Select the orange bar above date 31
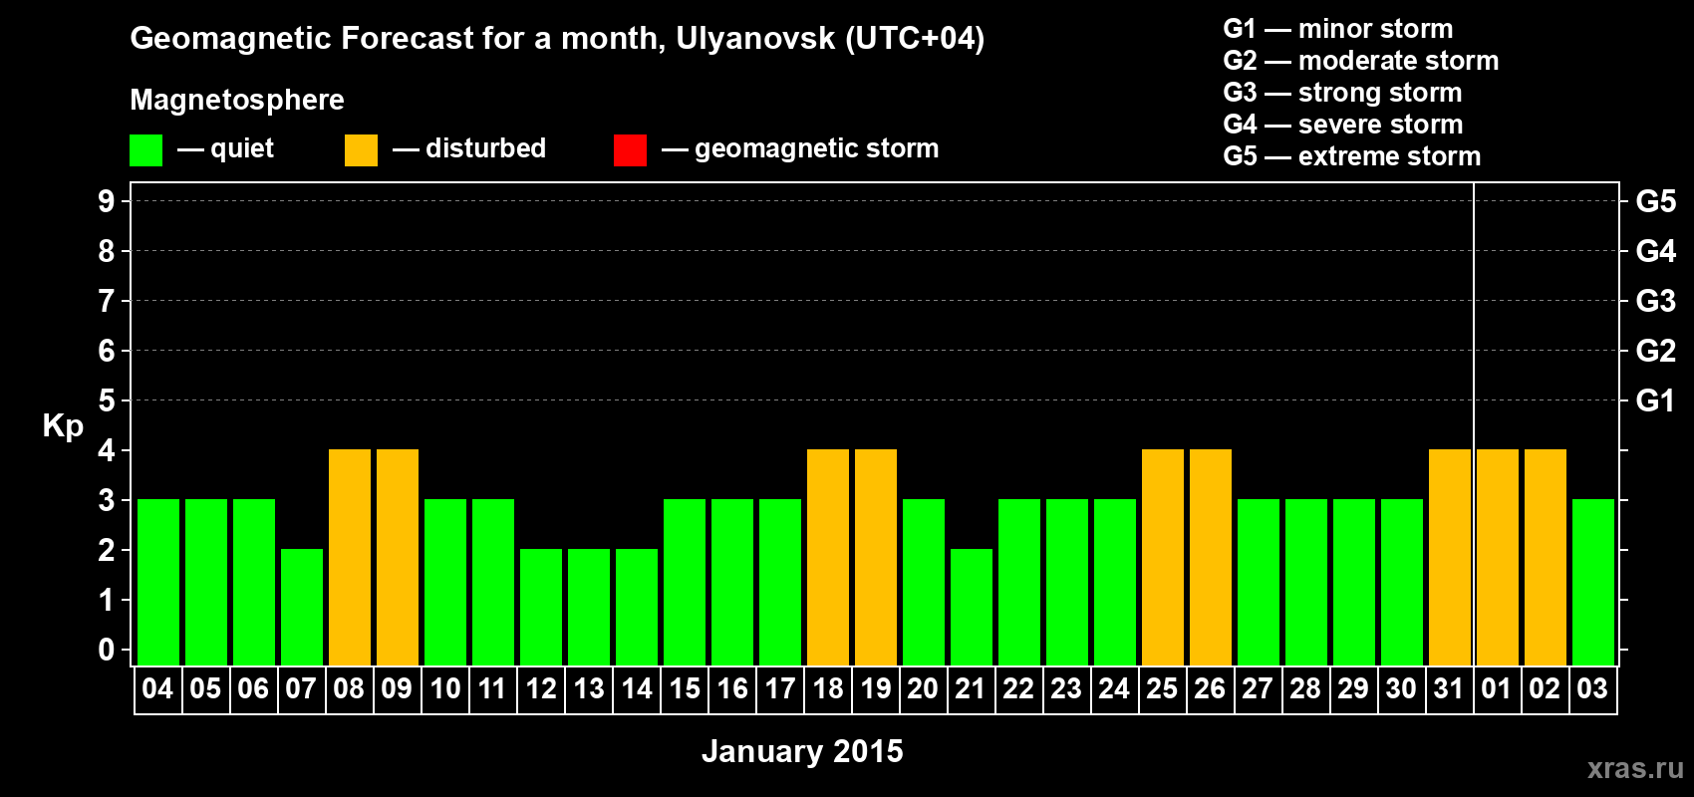The width and height of the screenshot is (1694, 797). coord(1450,557)
